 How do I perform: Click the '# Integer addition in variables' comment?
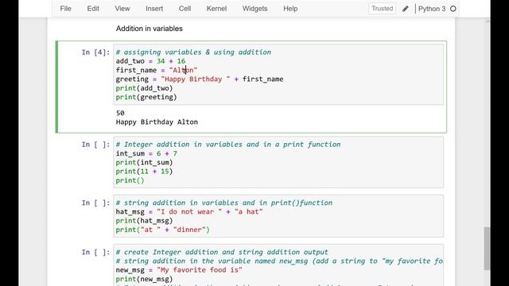click(x=228, y=145)
